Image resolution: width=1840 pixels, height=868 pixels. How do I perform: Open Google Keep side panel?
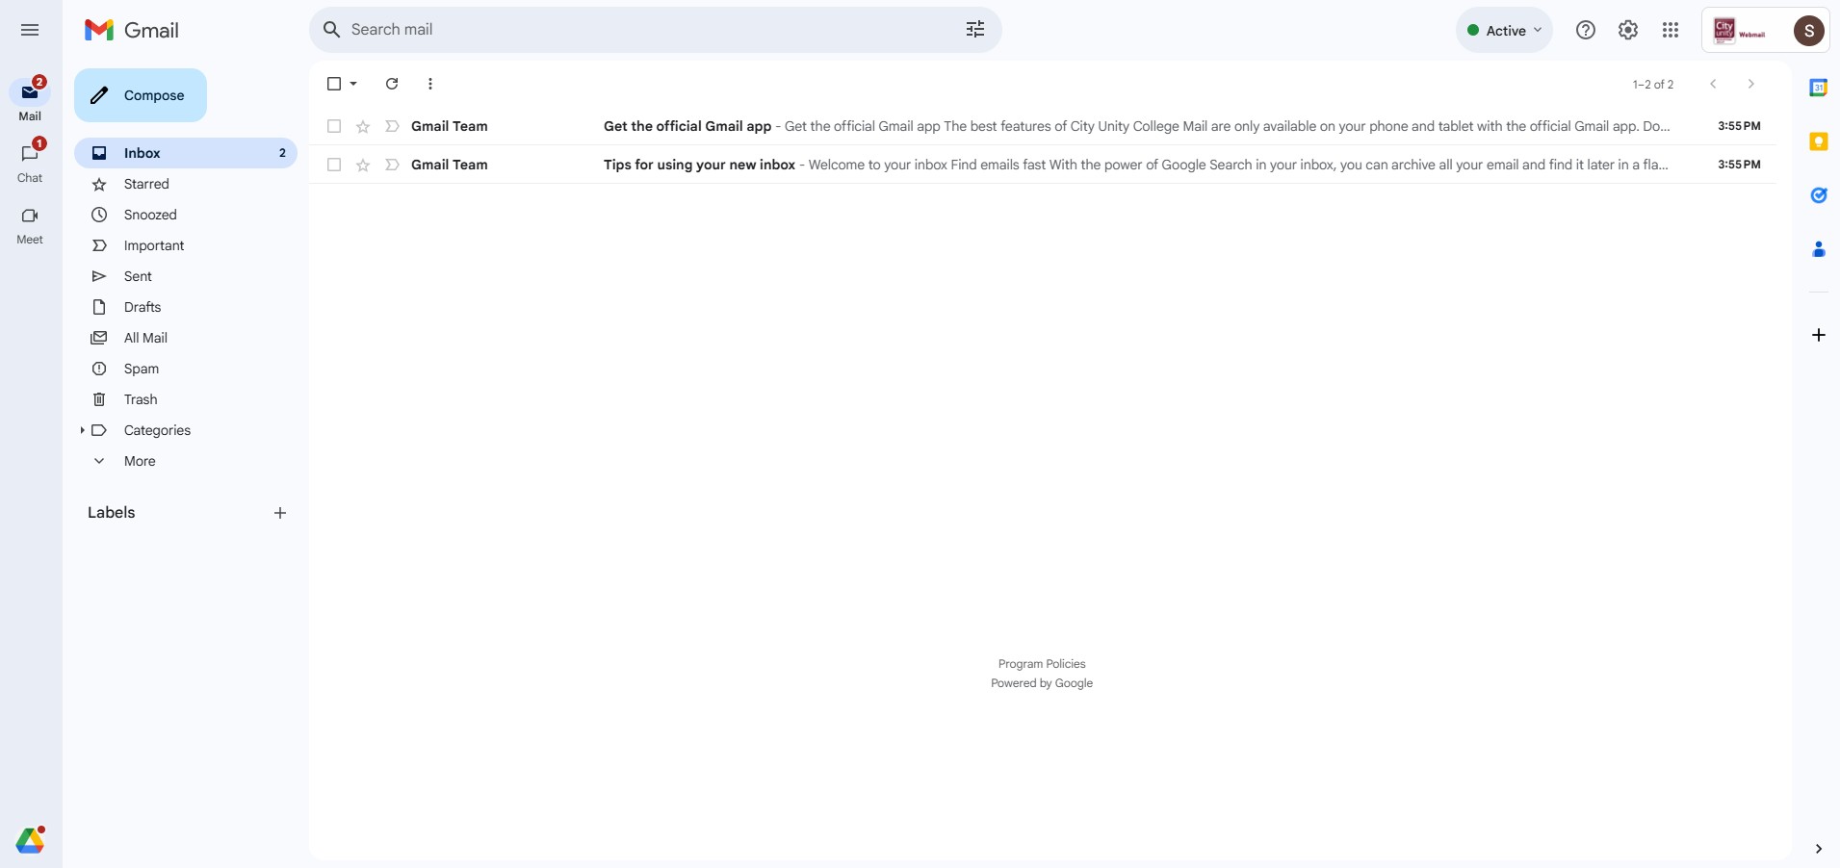1818,141
